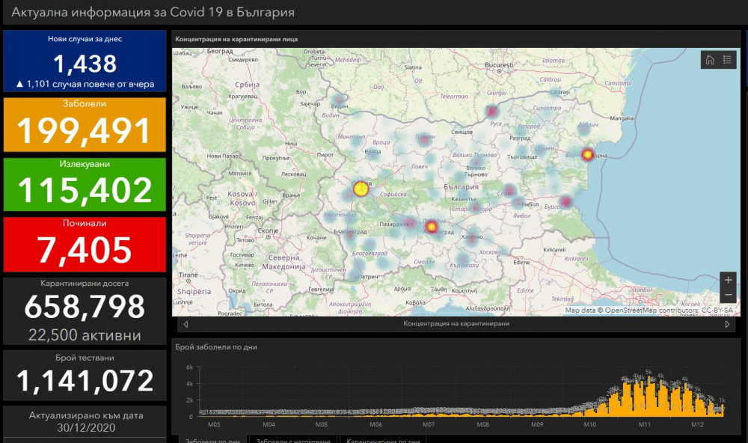The image size is (748, 443).
Task: Zoom in on the quarantine map
Action: click(728, 280)
